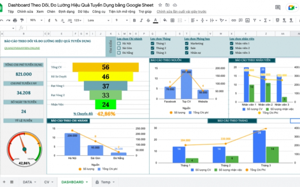Click the add new sheet plus icon
300x187 pixels.
point(4,182)
